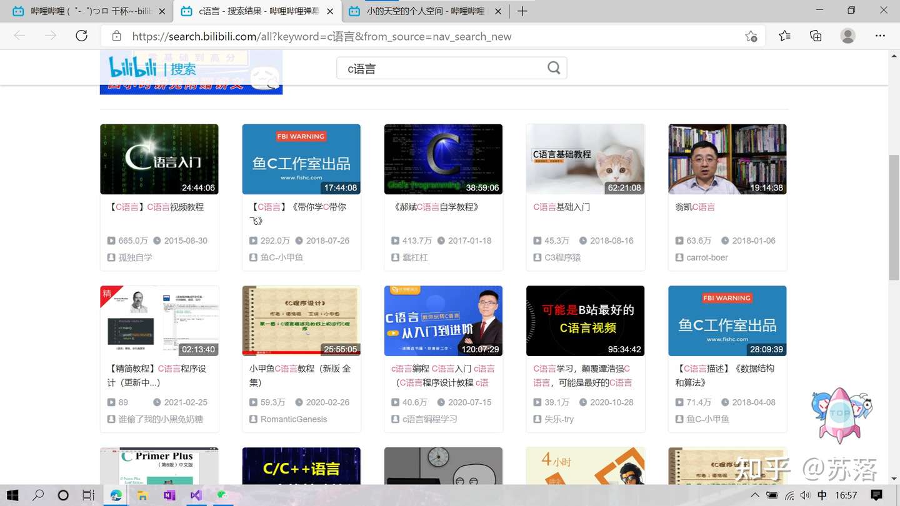Click the magnifier search icon beside c语言
Viewport: 900px width, 506px height.
554,68
